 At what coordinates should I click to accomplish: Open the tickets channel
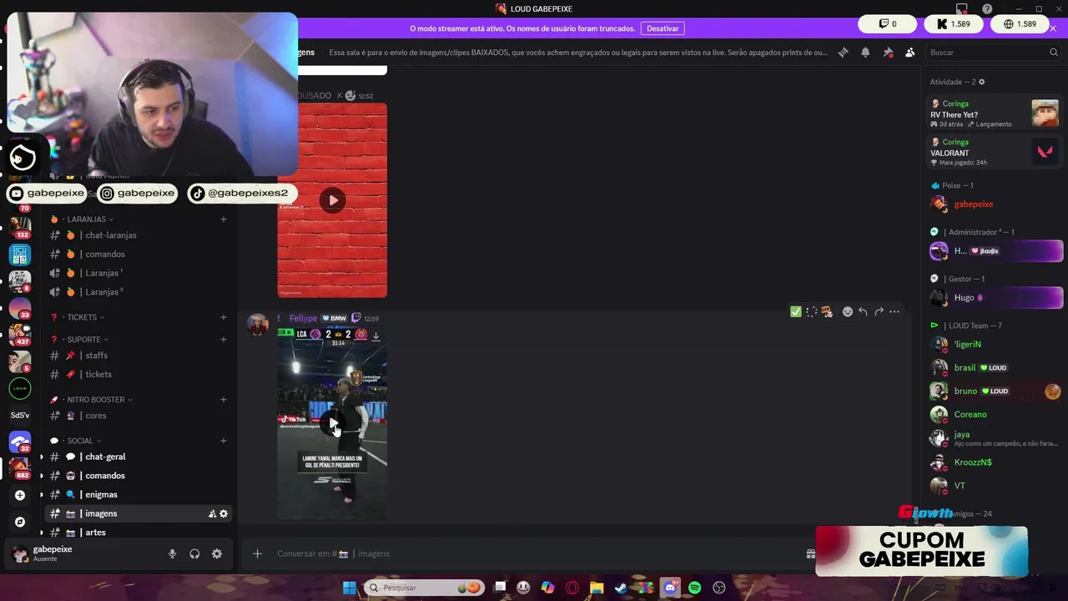(x=139, y=374)
